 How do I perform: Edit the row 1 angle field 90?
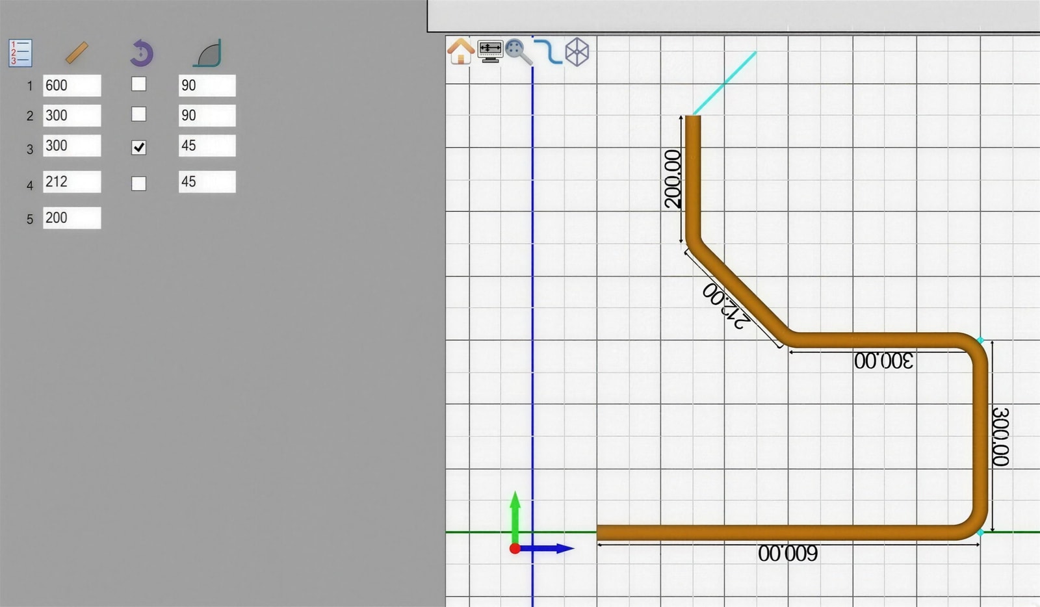pyautogui.click(x=207, y=85)
